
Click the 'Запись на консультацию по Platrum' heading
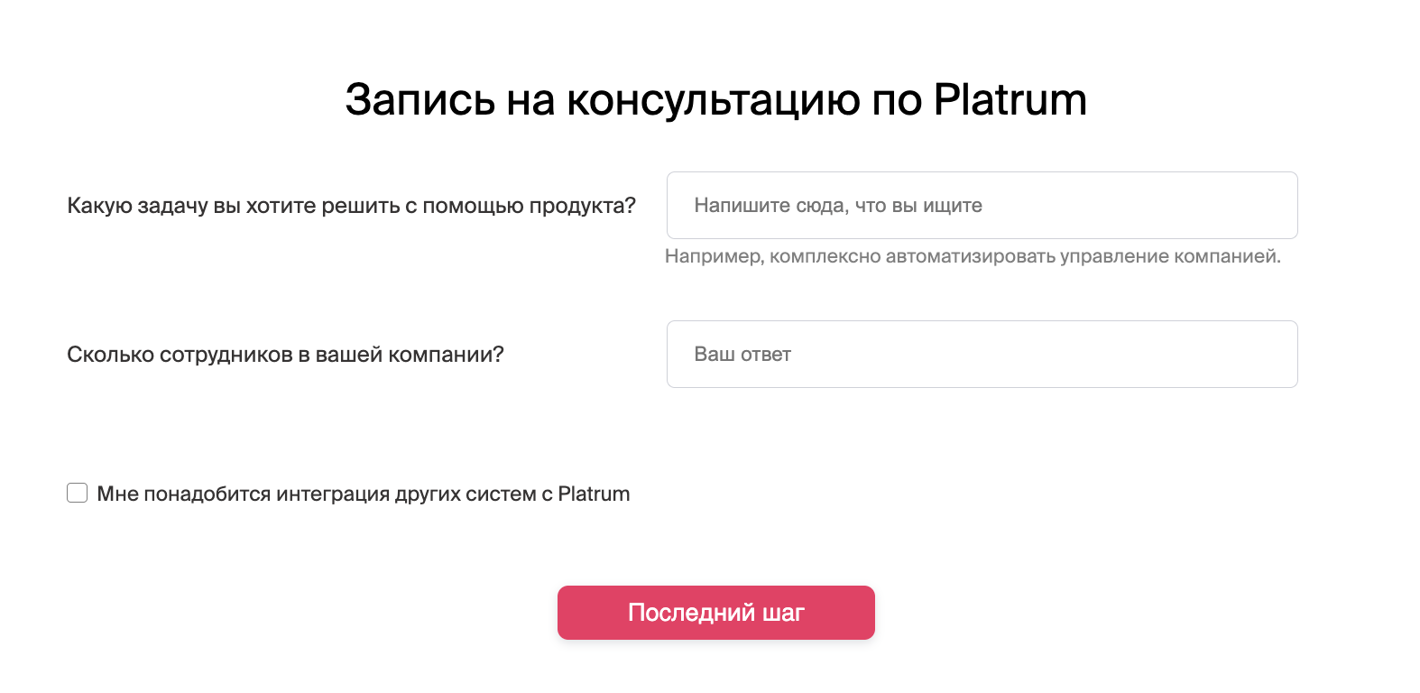[x=715, y=100]
